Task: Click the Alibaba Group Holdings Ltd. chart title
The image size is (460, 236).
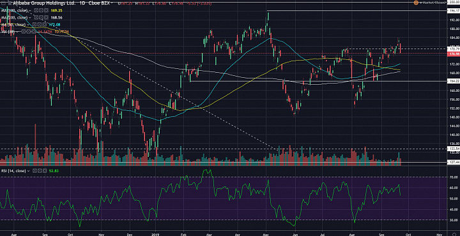Action: pos(43,3)
